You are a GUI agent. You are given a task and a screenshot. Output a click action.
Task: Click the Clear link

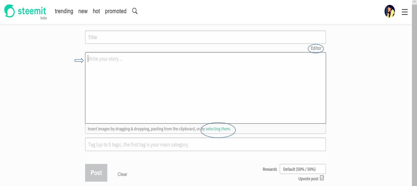[x=122, y=174]
